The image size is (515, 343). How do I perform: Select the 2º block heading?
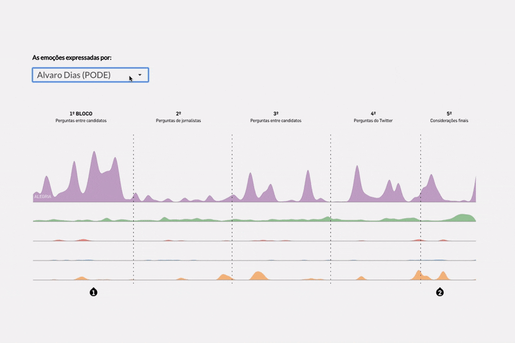pos(178,113)
